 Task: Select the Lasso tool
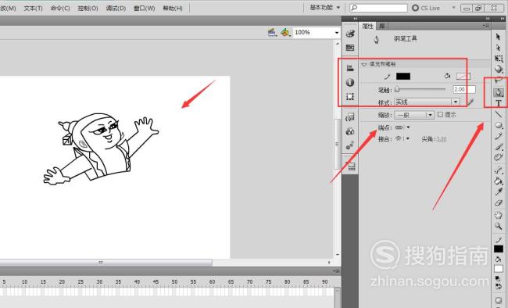(499, 81)
